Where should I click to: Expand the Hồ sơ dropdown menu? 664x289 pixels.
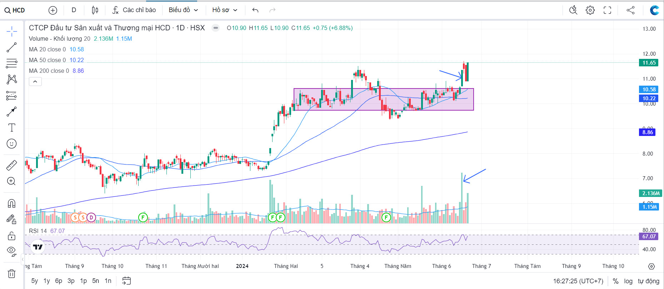click(225, 10)
